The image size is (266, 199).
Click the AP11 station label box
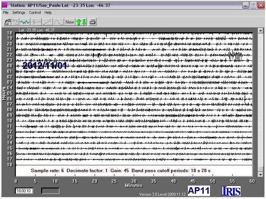coord(199,191)
